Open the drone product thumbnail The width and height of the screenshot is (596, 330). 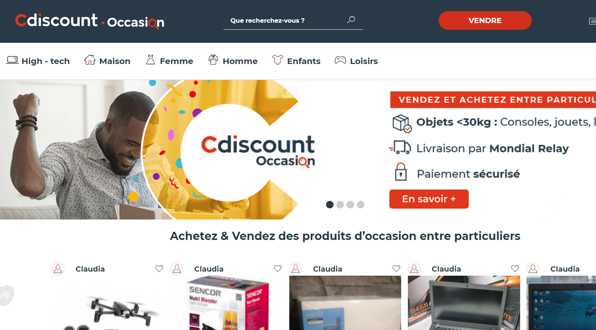(111, 303)
